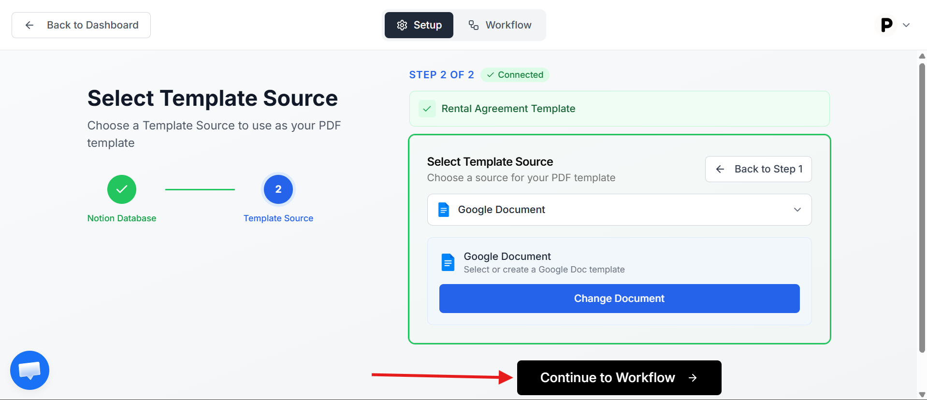Switch to the Setup tab
Image resolution: width=927 pixels, height=400 pixels.
coord(419,25)
